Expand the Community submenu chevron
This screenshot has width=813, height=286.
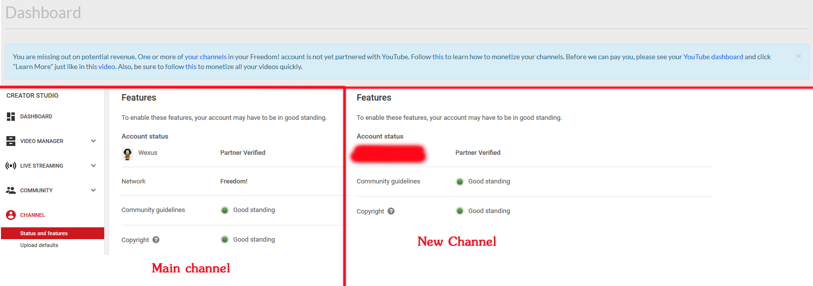[93, 190]
